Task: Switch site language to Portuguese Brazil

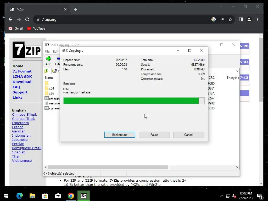Action: pyautogui.click(x=27, y=148)
